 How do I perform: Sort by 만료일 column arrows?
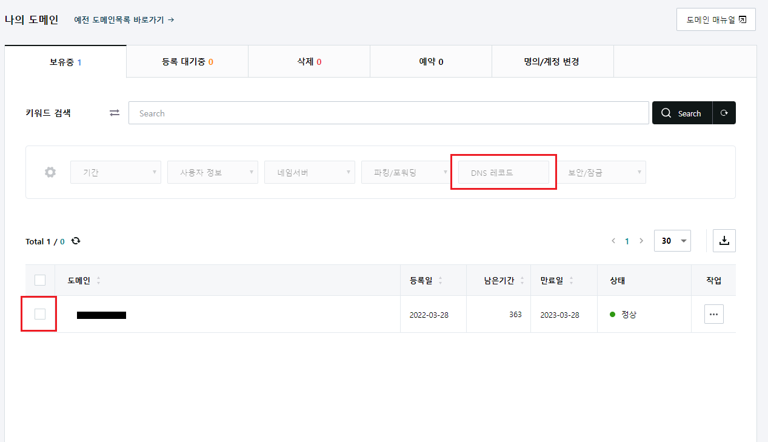click(x=571, y=280)
